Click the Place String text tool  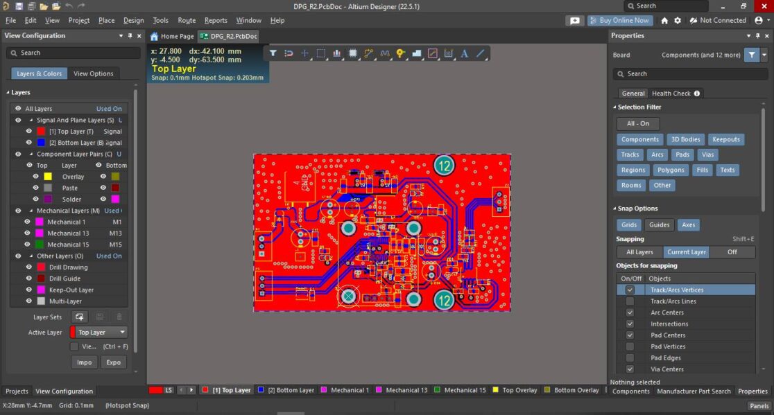point(464,53)
